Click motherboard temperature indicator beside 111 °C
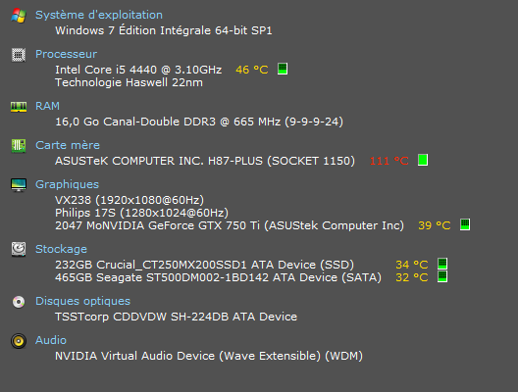 pyautogui.click(x=423, y=160)
